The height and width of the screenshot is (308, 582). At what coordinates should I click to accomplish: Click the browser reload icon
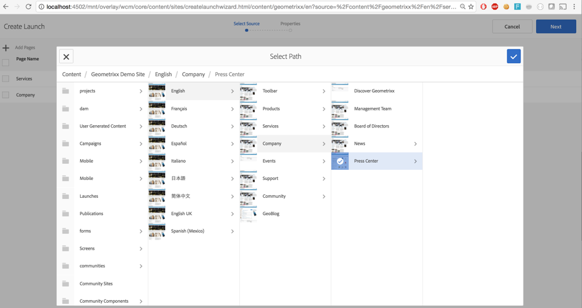(28, 7)
